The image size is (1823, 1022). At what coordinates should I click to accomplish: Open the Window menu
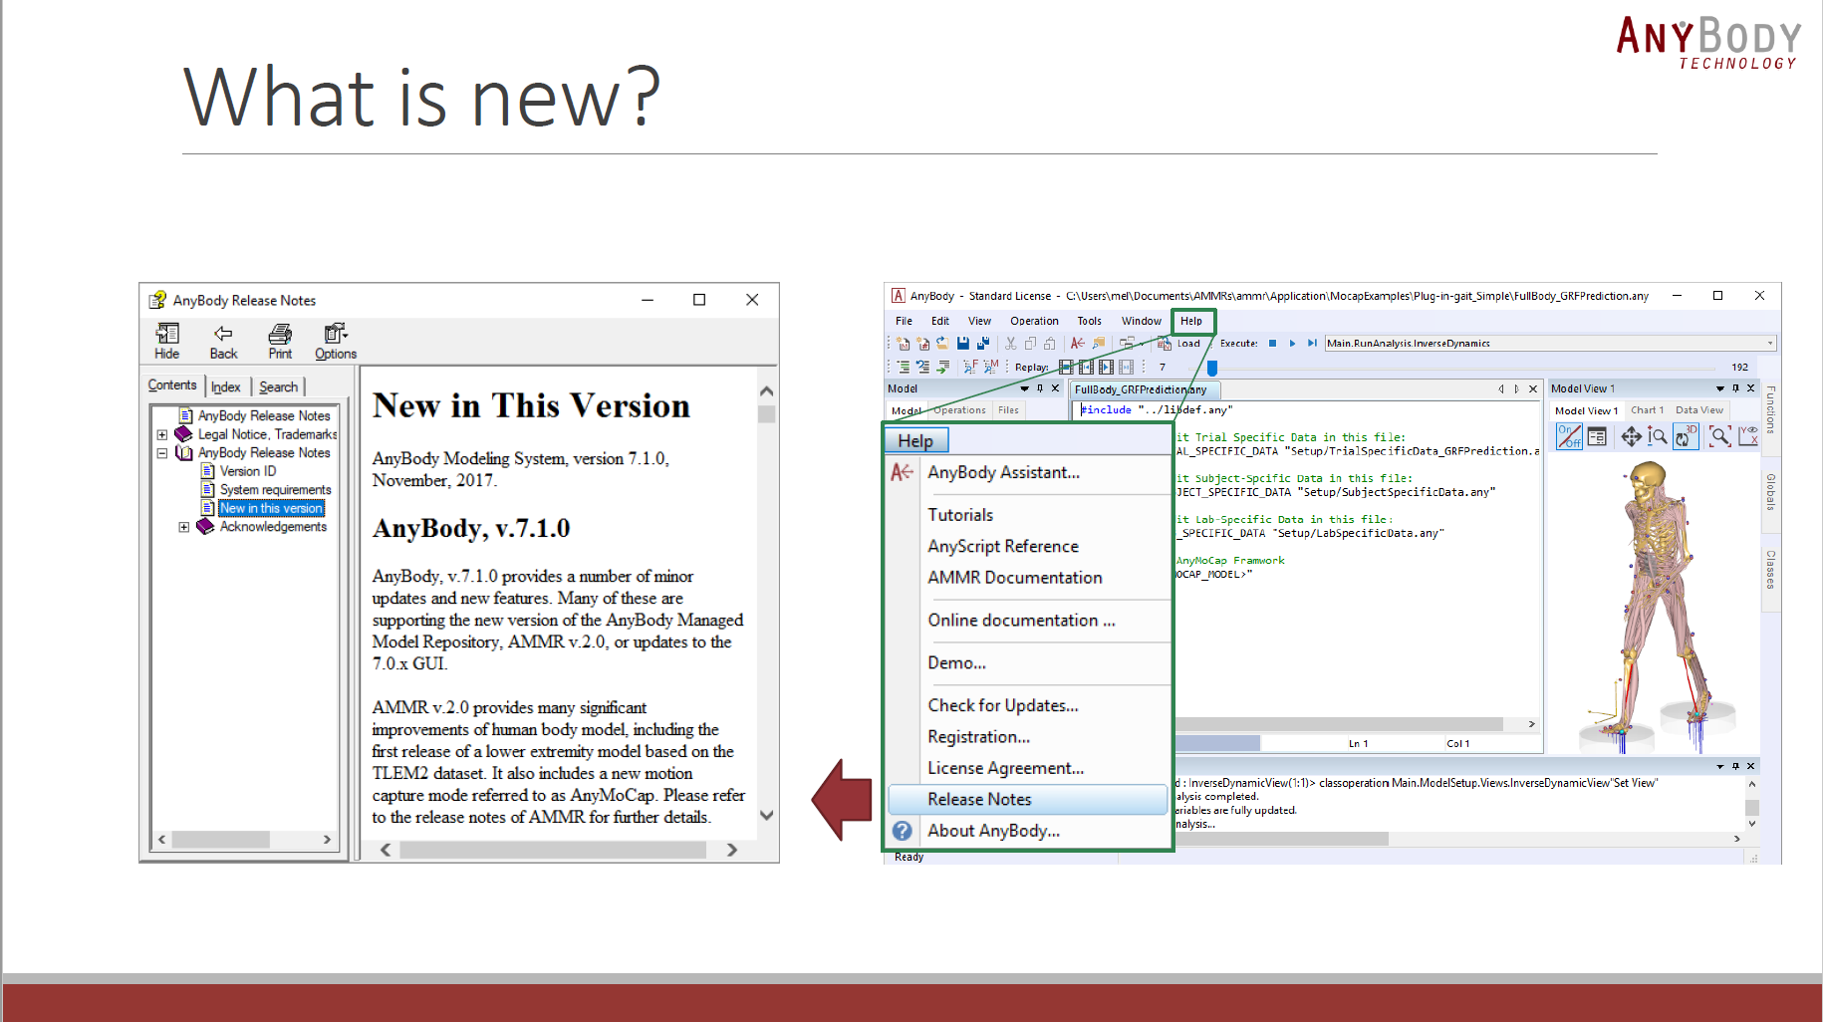point(1142,321)
